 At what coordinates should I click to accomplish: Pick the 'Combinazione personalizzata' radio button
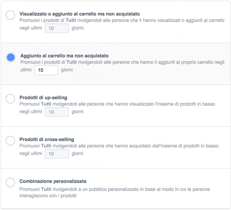(10, 183)
